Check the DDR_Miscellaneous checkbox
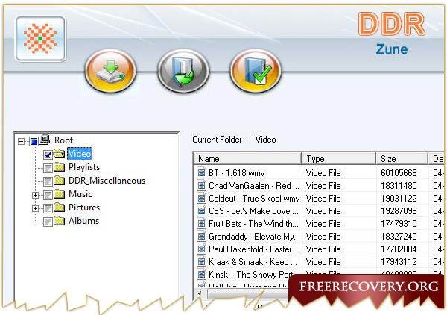Viewport: 447px width, 315px height. (48, 181)
